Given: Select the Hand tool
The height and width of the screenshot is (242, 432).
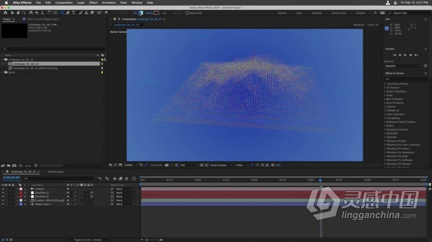Looking at the screenshot, I should click(18, 13).
